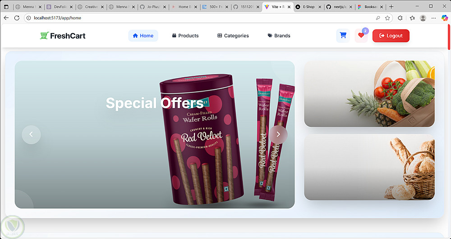Switch to the Creative tab
451x239 pixels.
[x=91, y=7]
